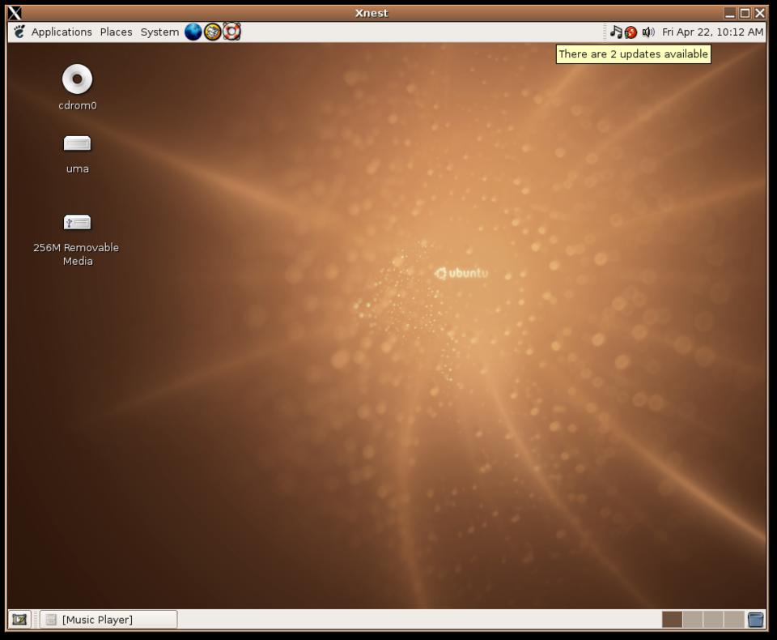Select the uma drive desktop icon

[77, 144]
